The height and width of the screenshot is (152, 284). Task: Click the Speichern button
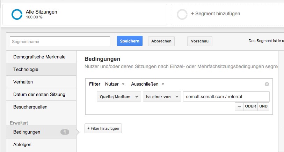(130, 41)
